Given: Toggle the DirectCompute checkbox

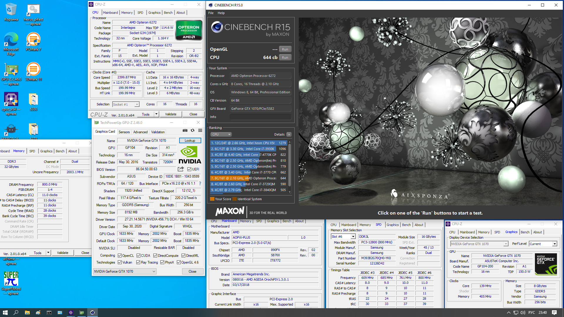Looking at the screenshot, I should pos(155,256).
